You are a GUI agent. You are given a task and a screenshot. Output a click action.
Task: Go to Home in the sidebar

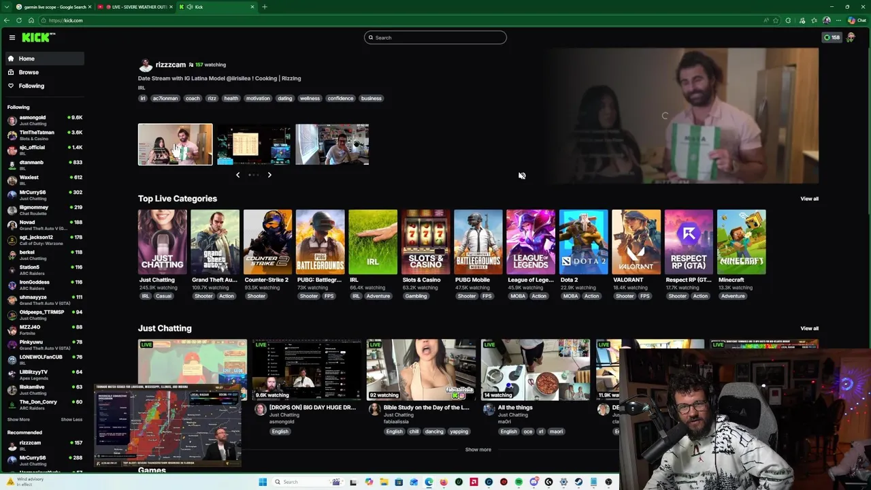point(45,59)
